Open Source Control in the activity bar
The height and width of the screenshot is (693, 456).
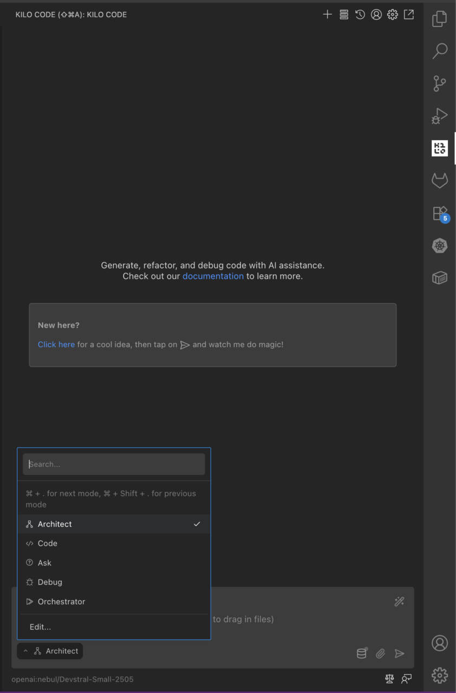(x=439, y=83)
